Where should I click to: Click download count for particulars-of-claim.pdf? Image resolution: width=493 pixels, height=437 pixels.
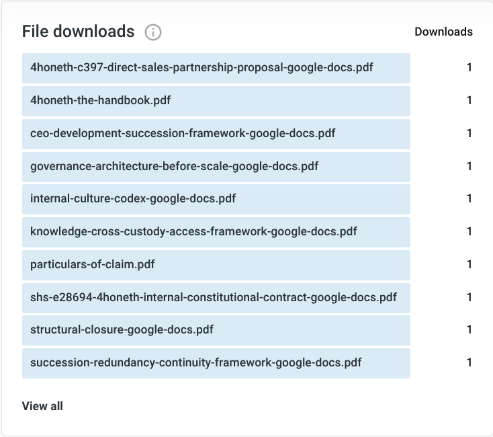point(469,264)
